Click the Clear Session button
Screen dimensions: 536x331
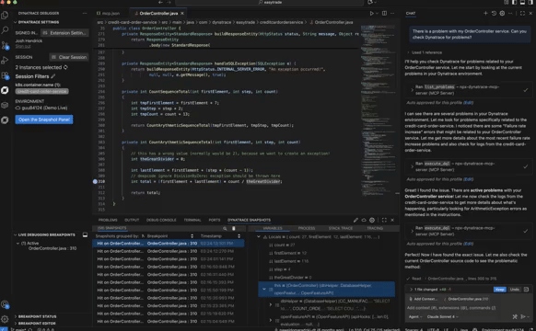pos(68,57)
